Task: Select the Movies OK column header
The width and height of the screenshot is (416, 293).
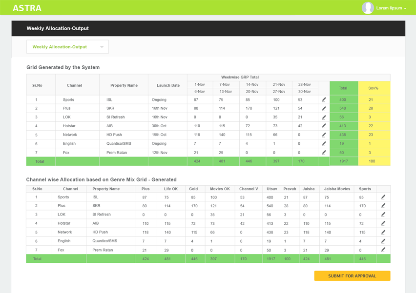Action: click(220, 189)
